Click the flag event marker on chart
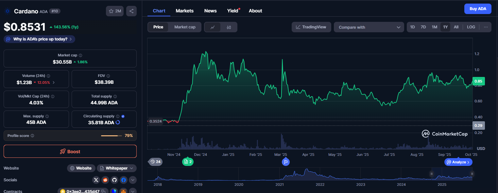Screen dimensions: 498x193 coord(285,162)
